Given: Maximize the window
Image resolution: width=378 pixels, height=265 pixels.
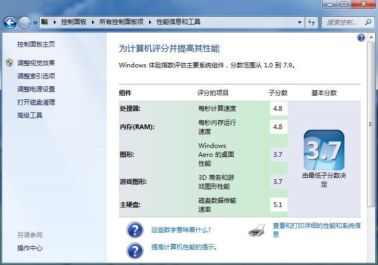Looking at the screenshot, I should 344,4.
